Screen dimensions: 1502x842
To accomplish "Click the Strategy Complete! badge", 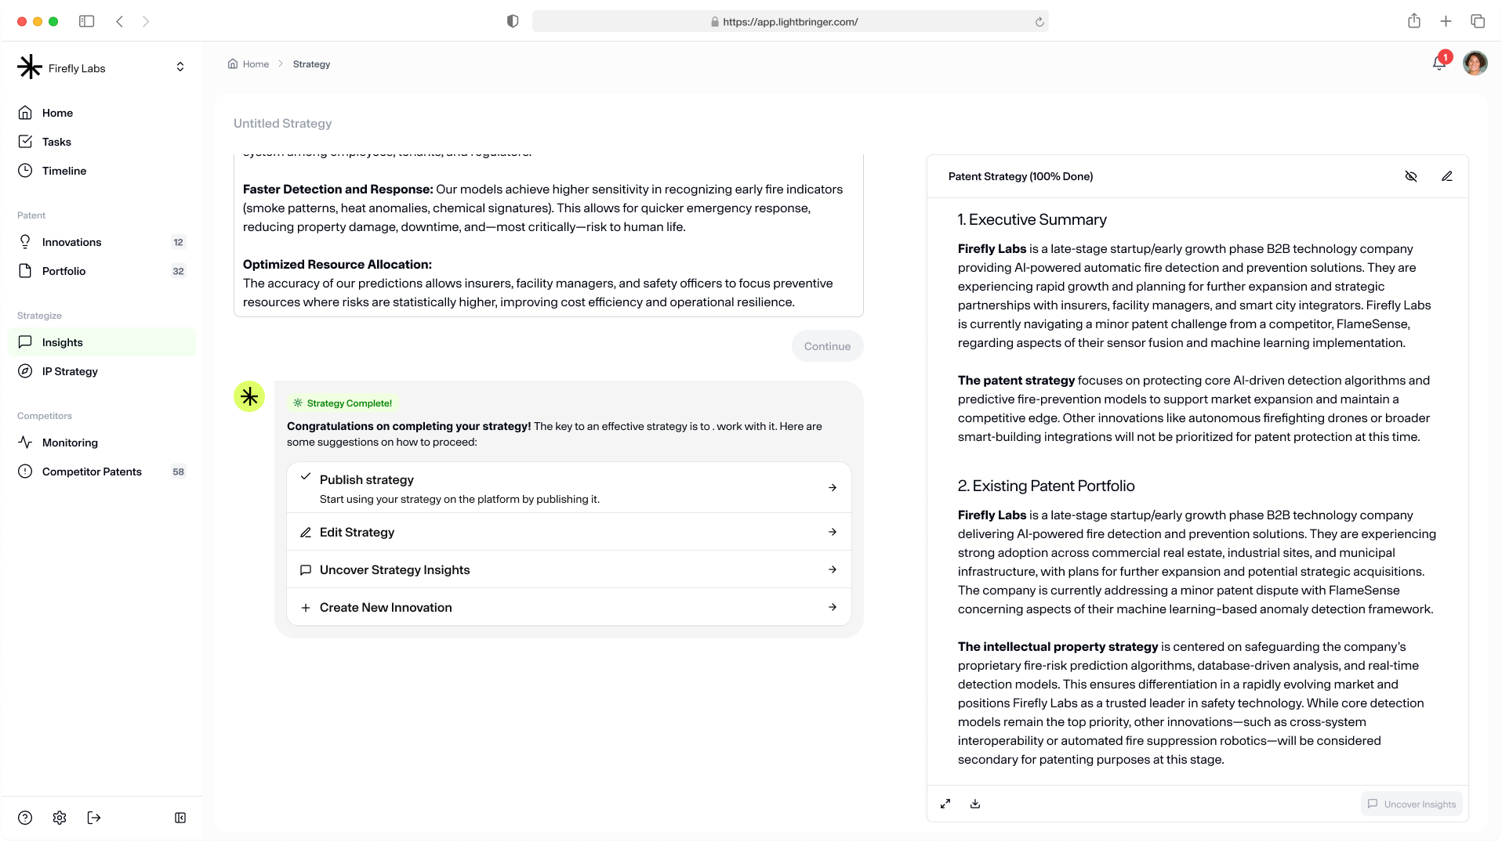I will pyautogui.click(x=343, y=403).
